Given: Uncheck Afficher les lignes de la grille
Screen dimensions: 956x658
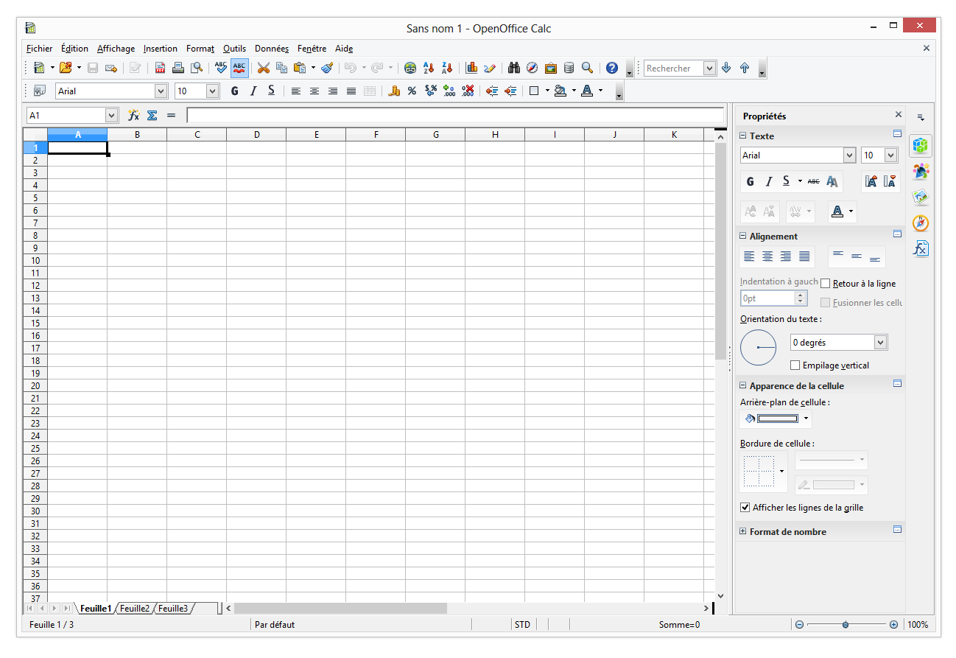Looking at the screenshot, I should [x=745, y=507].
